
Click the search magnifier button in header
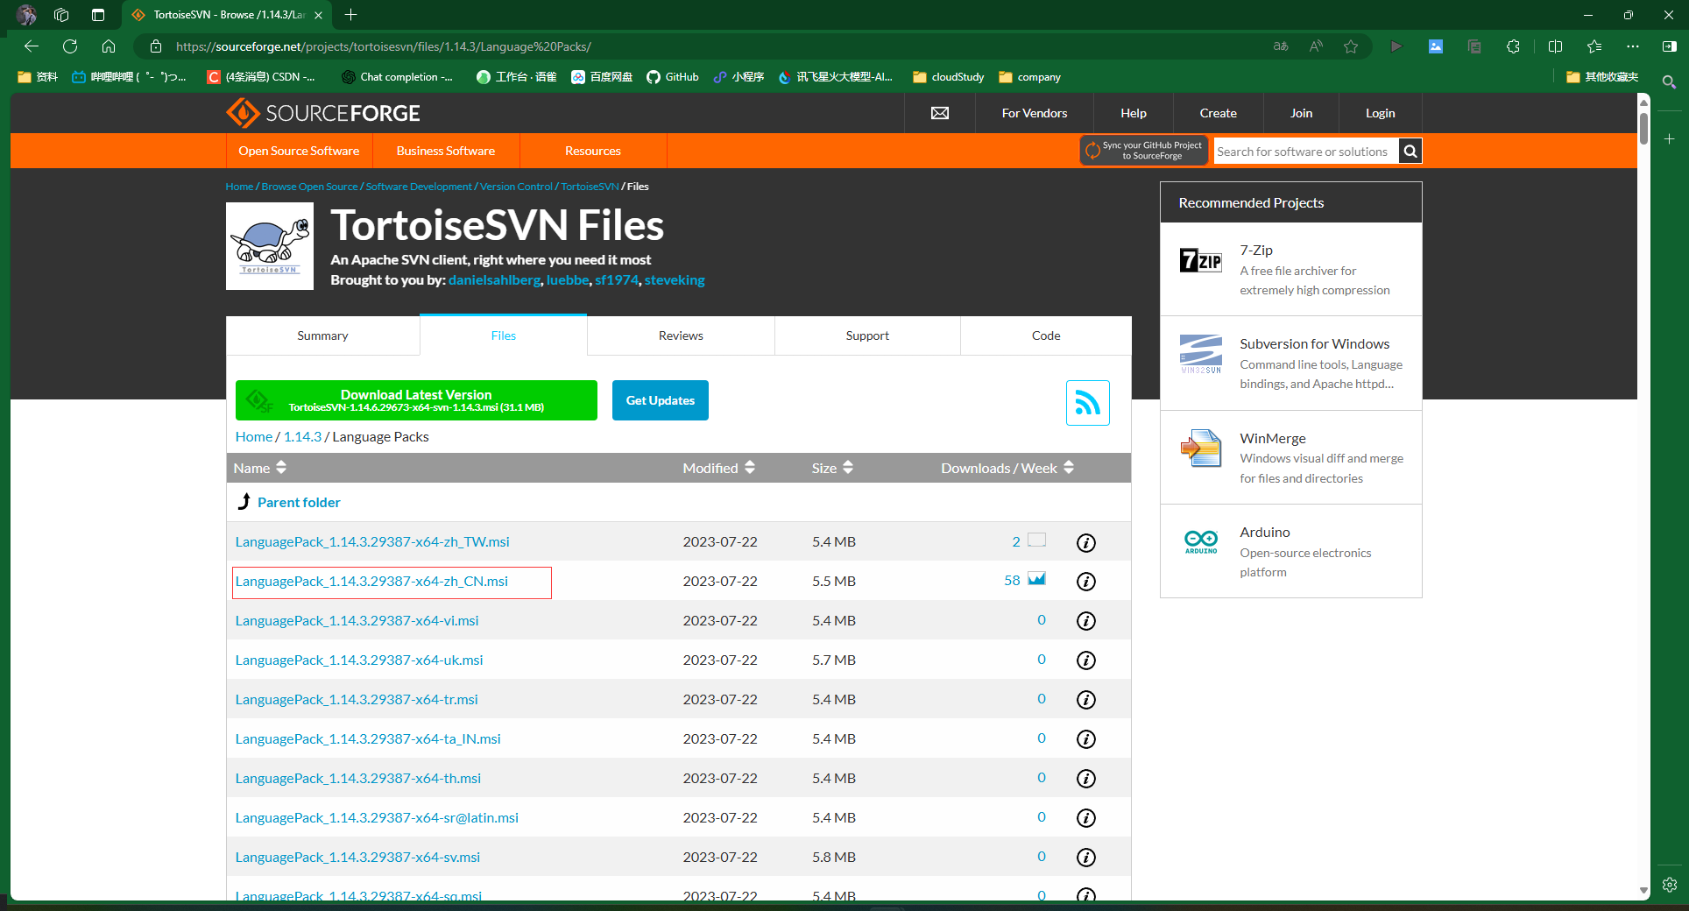pos(1410,152)
